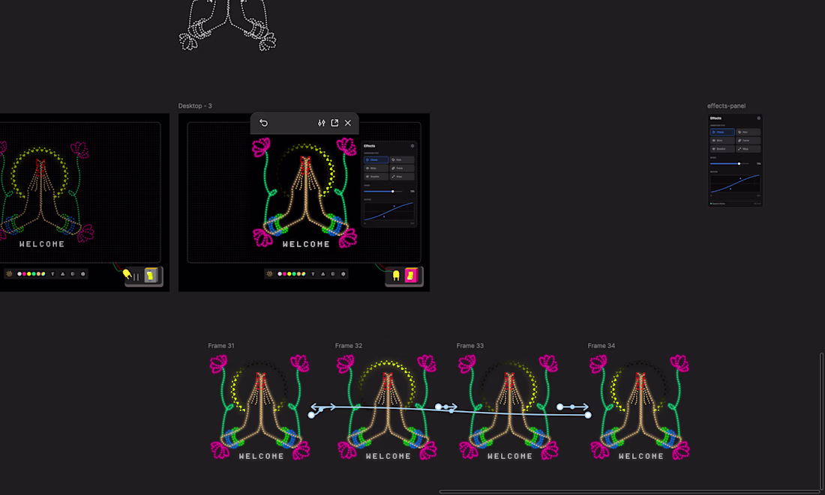Flip the pink power switch in Desktop - 3
Screen dimensions: 825x495
pyautogui.click(x=410, y=276)
